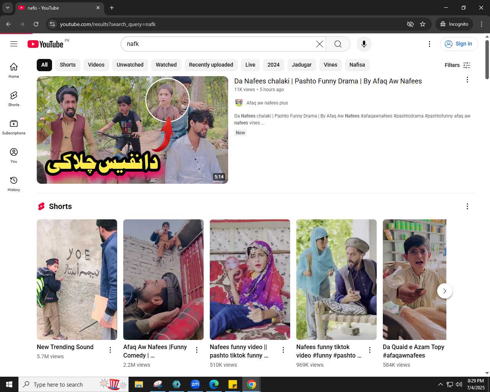The width and height of the screenshot is (490, 392).
Task: Open options for Nafees funny tiktok short
Action: tap(370, 350)
